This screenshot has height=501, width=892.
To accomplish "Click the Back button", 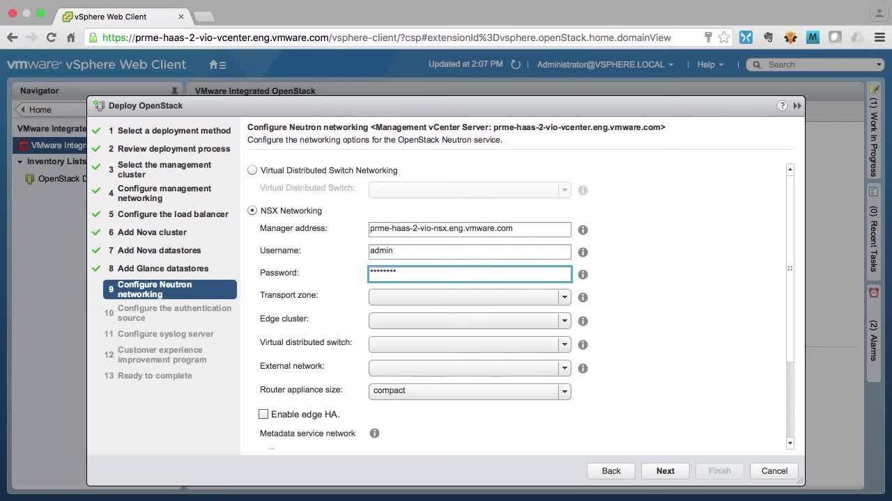I will coord(611,471).
